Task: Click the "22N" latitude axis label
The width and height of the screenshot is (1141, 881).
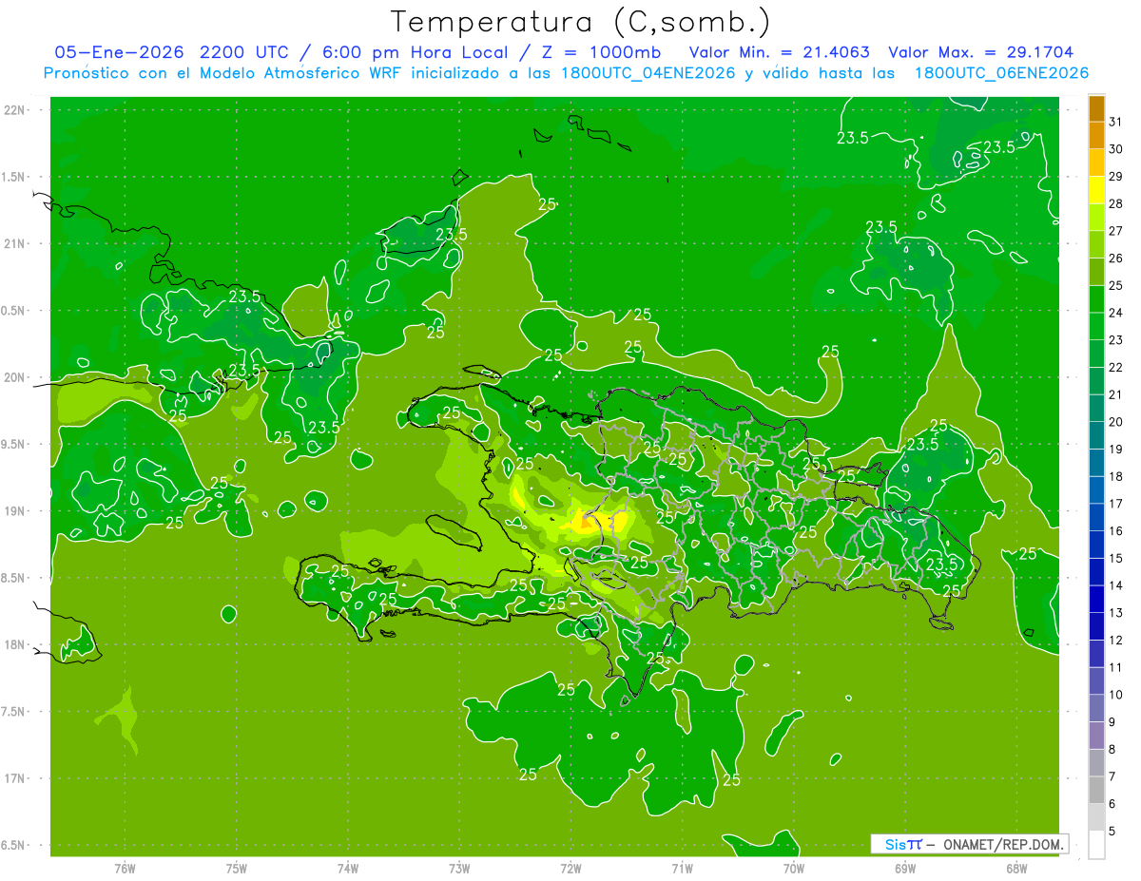Action: coord(15,109)
